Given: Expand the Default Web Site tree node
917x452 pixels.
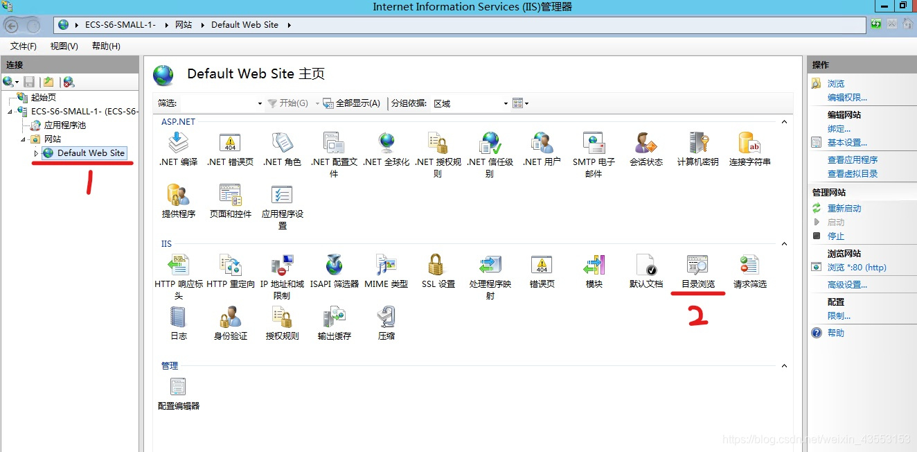Looking at the screenshot, I should pyautogui.click(x=36, y=153).
